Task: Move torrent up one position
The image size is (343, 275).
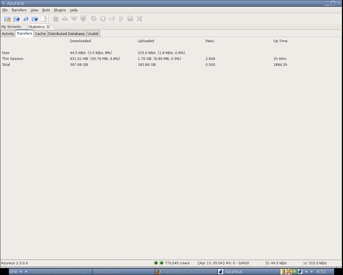Action: pos(65,19)
